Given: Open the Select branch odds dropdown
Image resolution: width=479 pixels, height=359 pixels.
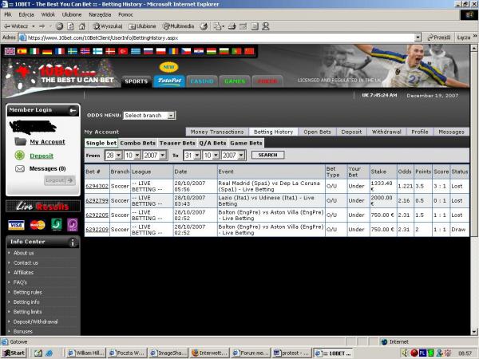Looking at the screenshot, I should pos(148,116).
